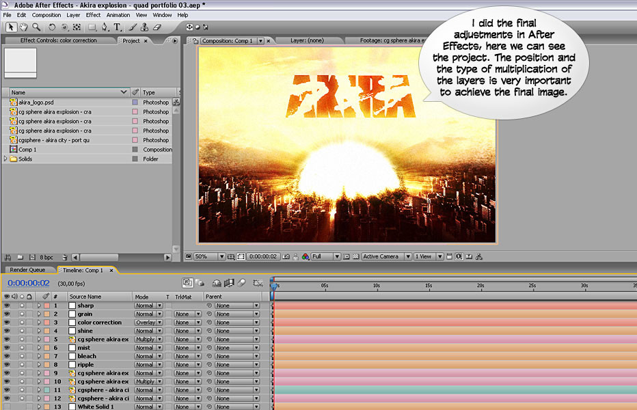Screen dimensions: 637x410
Task: Take a snapshot with the camera icon
Action: [x=286, y=257]
